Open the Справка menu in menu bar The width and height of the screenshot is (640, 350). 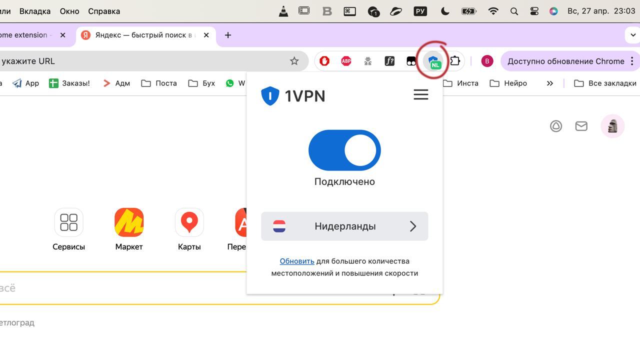click(x=104, y=11)
